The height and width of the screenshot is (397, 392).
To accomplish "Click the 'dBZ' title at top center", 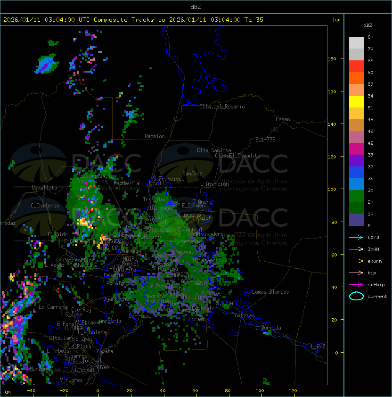I will (x=196, y=7).
